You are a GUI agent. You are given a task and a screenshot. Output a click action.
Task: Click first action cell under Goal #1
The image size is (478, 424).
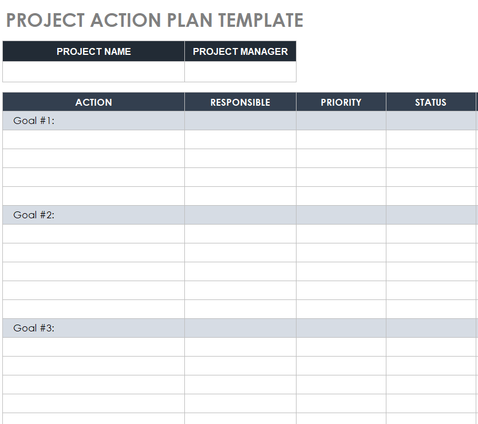point(93,139)
